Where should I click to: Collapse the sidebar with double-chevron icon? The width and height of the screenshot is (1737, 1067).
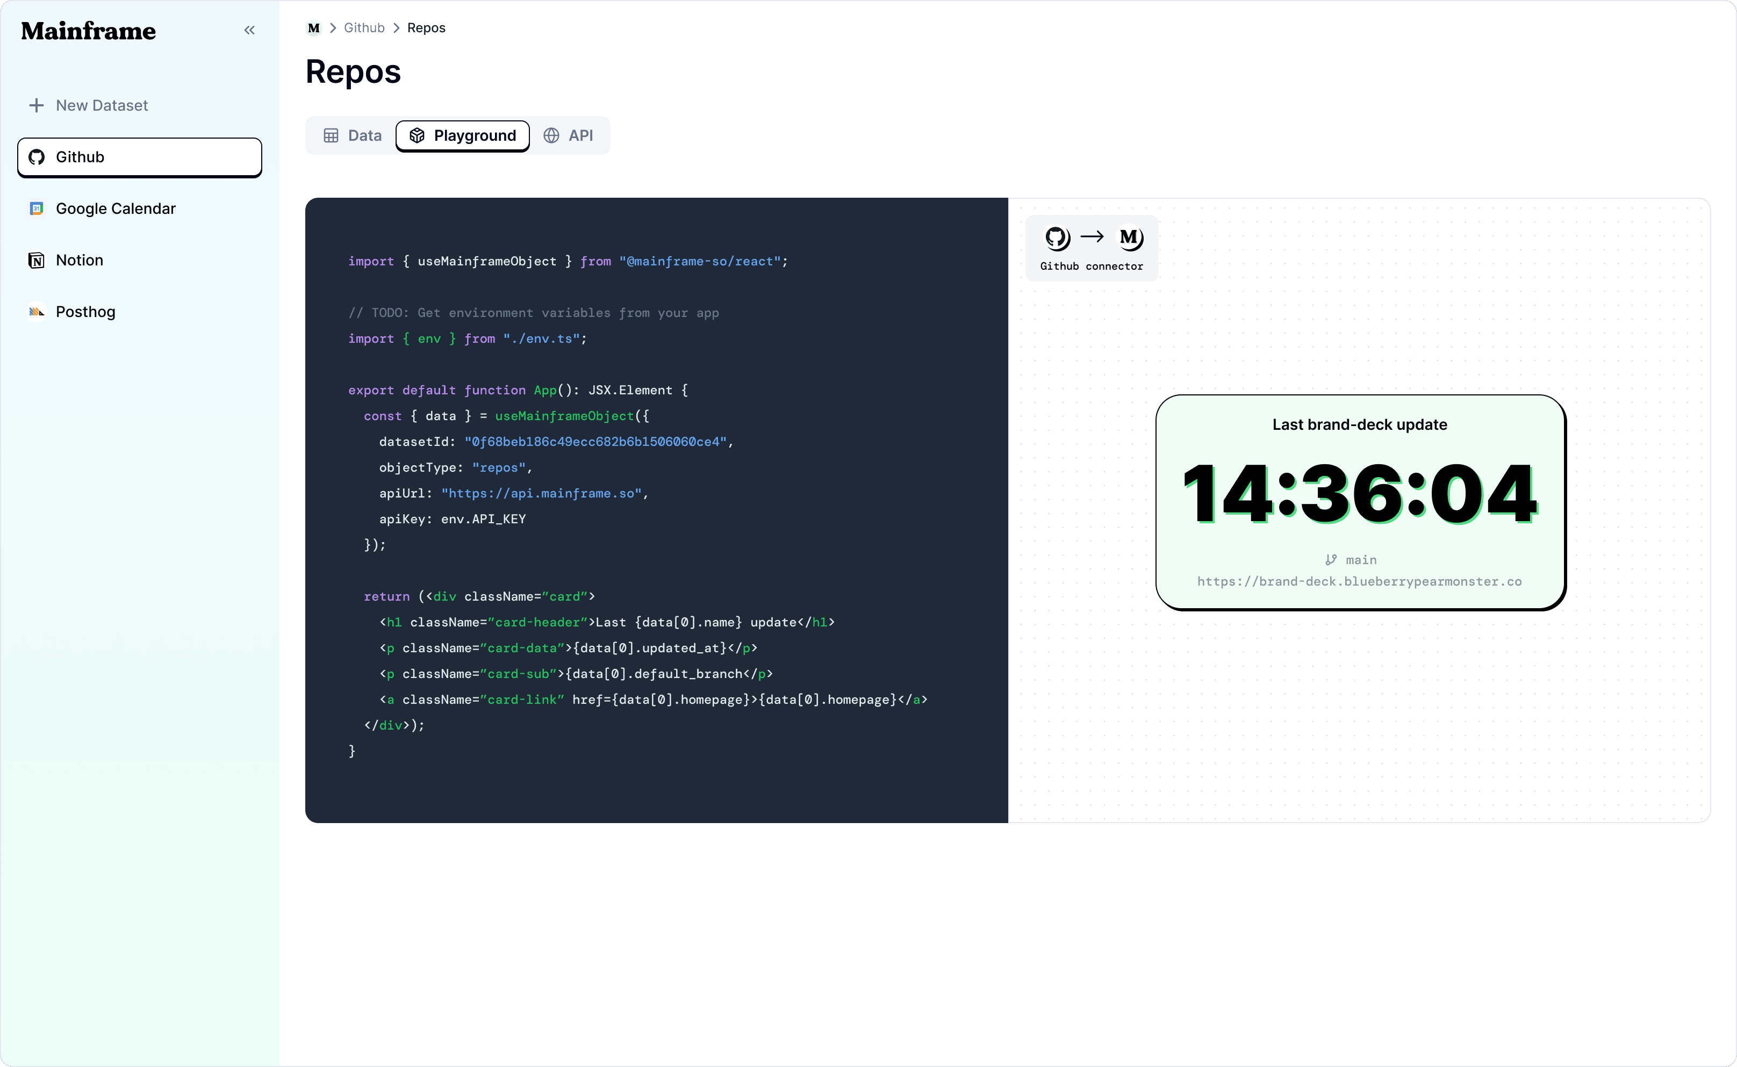tap(249, 30)
